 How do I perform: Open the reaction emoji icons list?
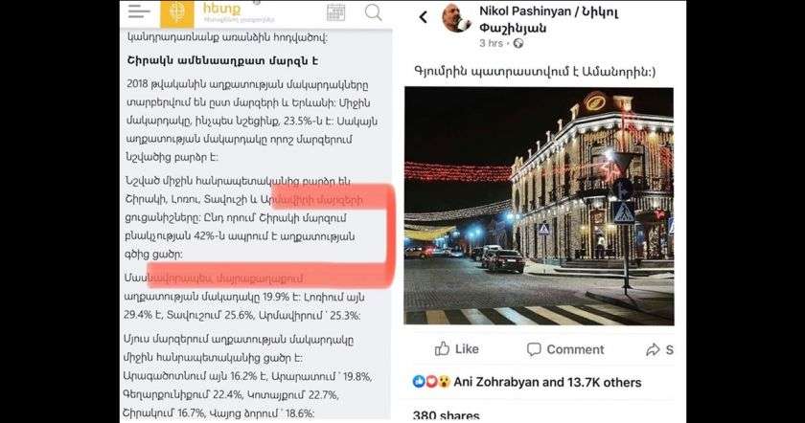tap(431, 382)
